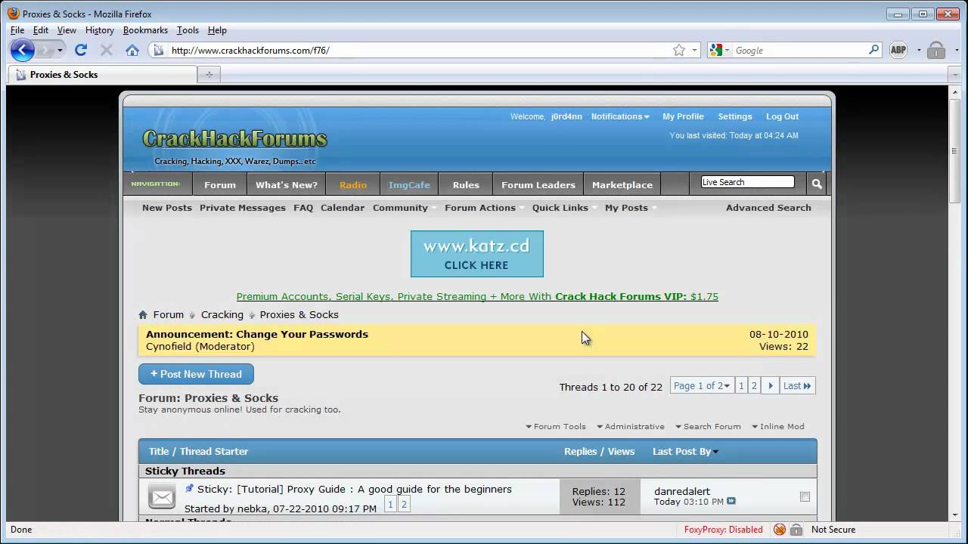Click the sticky pin icon
This screenshot has height=544, width=968.
(x=189, y=489)
